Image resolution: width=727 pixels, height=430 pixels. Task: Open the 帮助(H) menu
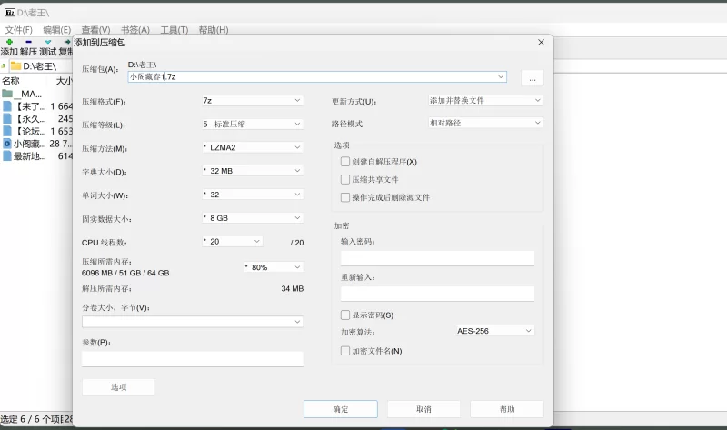click(x=214, y=30)
